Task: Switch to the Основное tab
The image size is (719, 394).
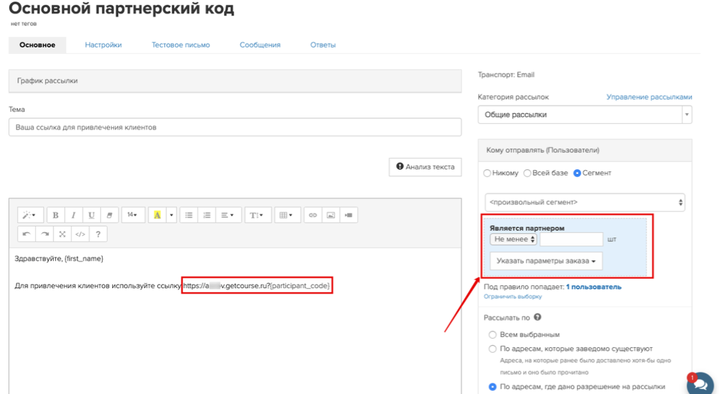Action: 37,45
